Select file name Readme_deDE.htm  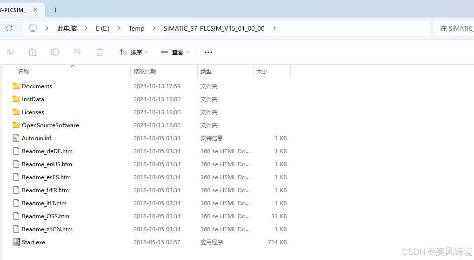[x=47, y=151]
